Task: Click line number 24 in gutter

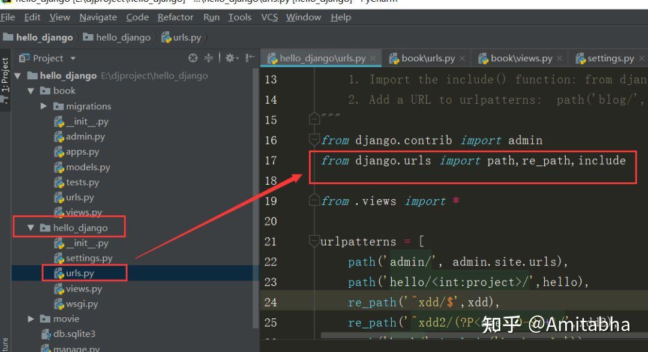Action: [271, 302]
